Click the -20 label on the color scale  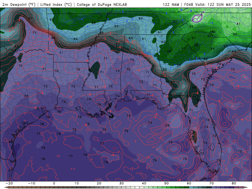tap(9, 183)
